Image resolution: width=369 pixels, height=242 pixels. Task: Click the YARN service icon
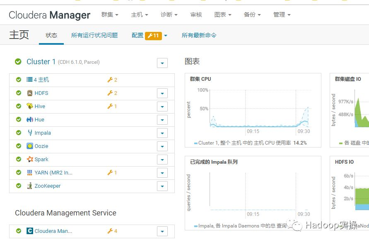pos(30,172)
